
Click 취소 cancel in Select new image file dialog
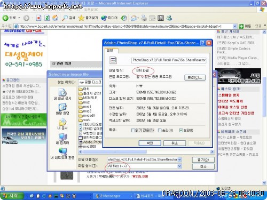click(x=203, y=166)
